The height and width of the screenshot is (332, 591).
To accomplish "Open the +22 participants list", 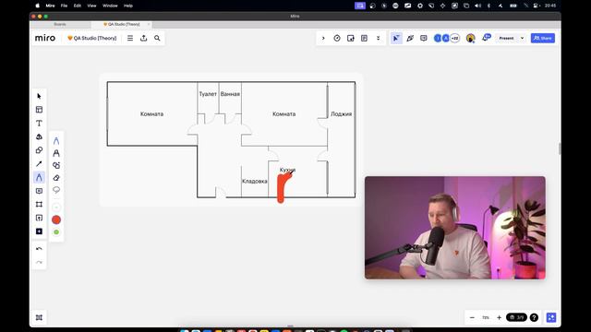I will pyautogui.click(x=455, y=38).
